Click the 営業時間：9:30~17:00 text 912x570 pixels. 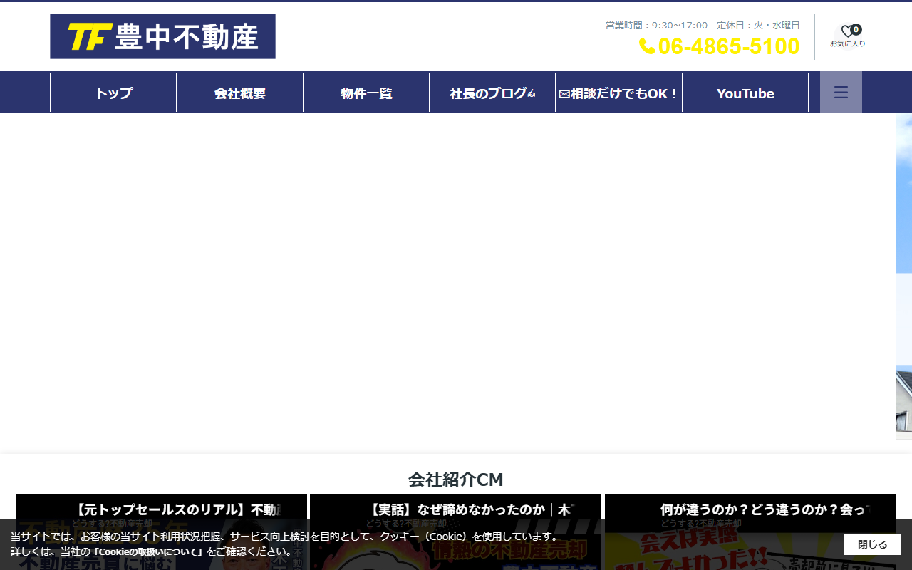point(656,25)
